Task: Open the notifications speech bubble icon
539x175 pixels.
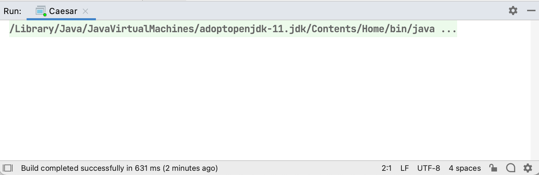Action: 511,168
